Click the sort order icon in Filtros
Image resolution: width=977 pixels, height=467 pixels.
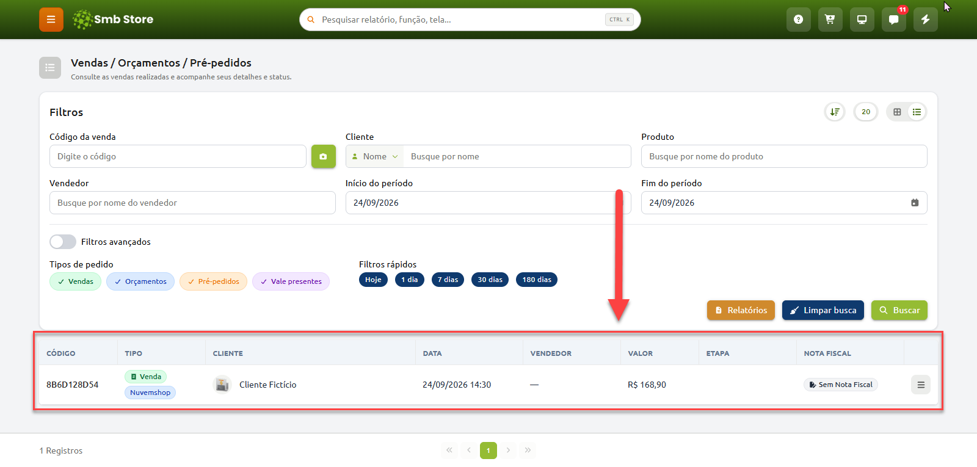[835, 112]
